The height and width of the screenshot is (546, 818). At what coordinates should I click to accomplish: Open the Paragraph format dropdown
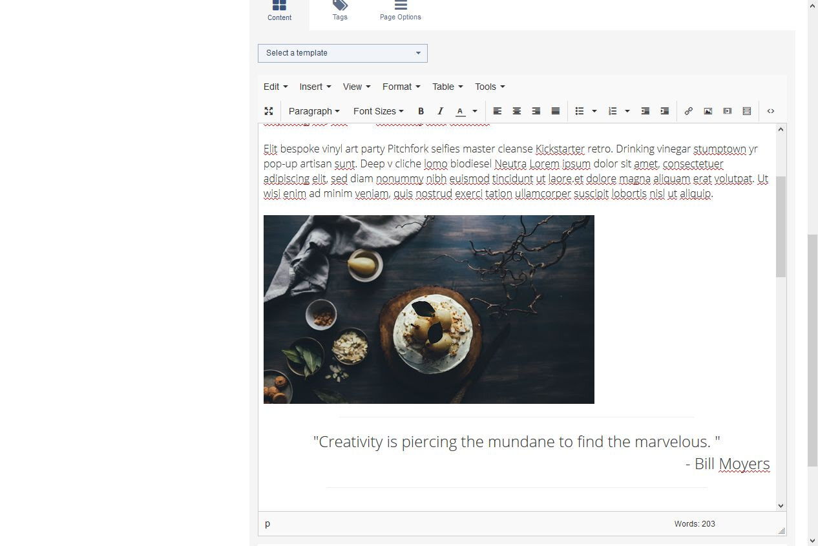coord(314,111)
